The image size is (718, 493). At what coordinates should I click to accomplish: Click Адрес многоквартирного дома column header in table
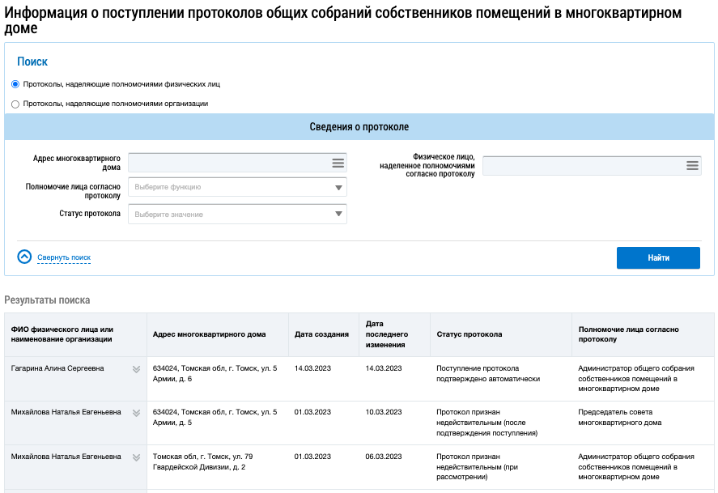pyautogui.click(x=209, y=334)
